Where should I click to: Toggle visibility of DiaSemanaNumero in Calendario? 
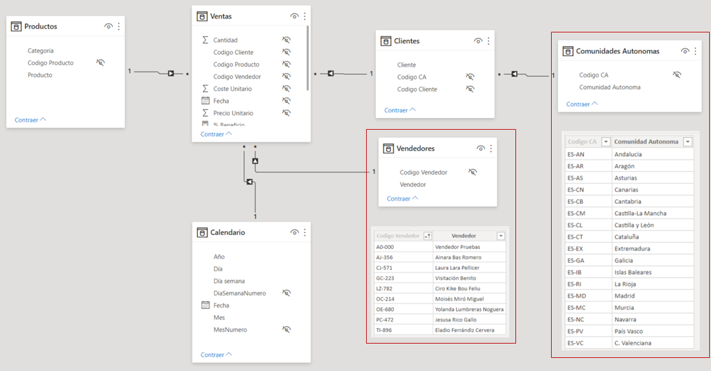click(286, 292)
